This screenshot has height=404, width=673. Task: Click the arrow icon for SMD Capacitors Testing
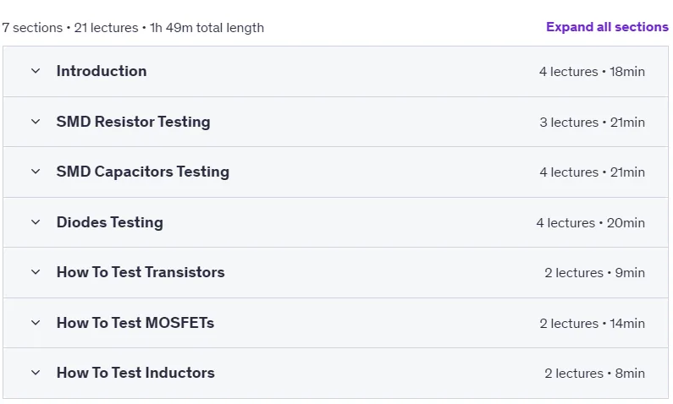[36, 172]
